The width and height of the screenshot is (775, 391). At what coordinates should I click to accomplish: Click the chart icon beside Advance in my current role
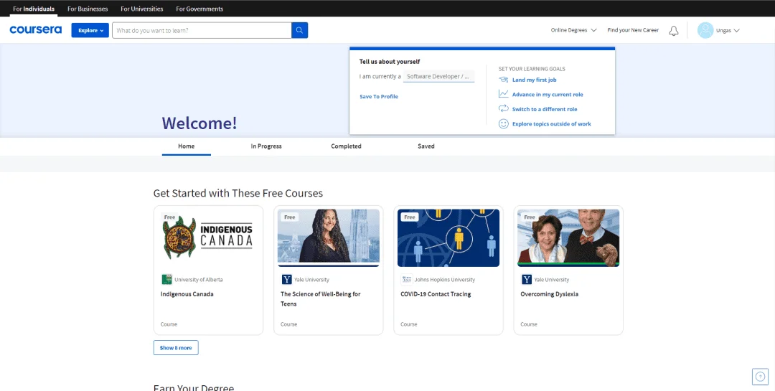503,94
